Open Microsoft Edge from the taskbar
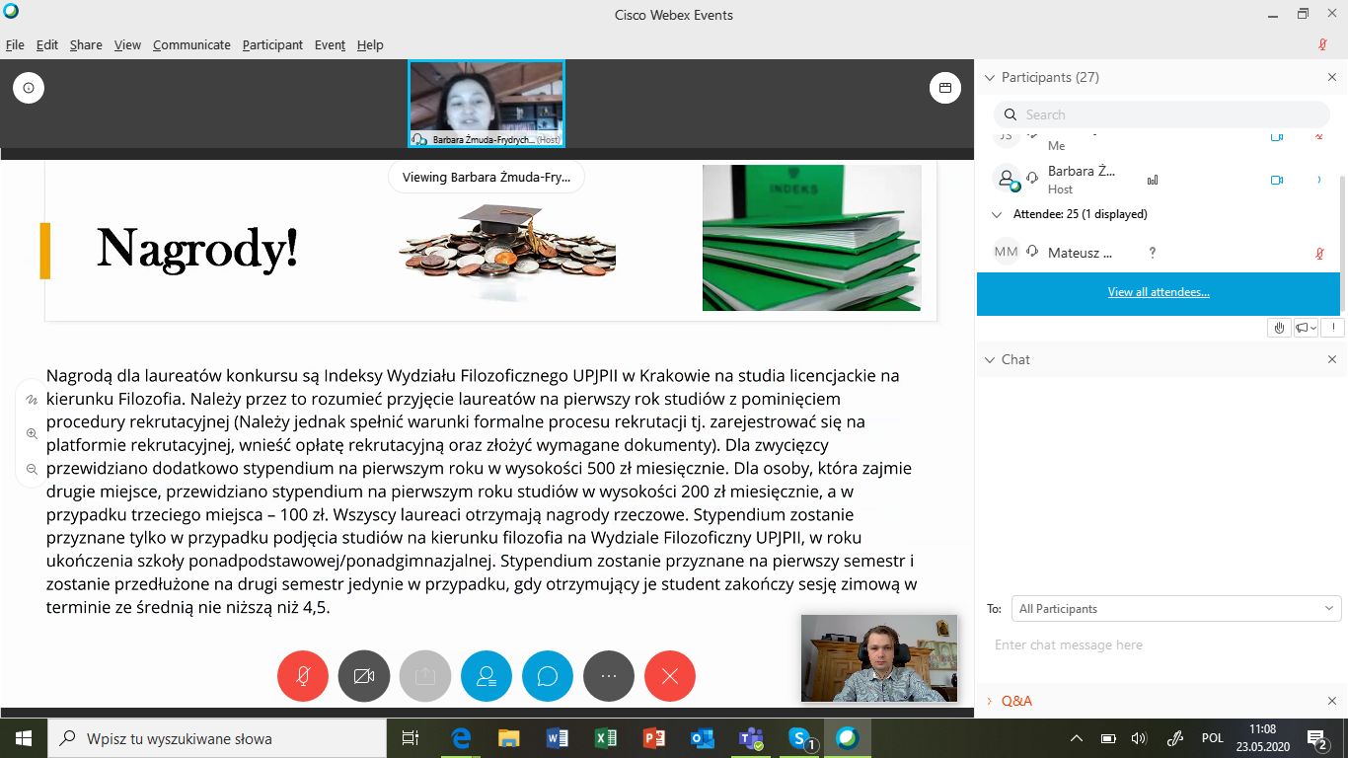The image size is (1348, 758). pos(461,738)
